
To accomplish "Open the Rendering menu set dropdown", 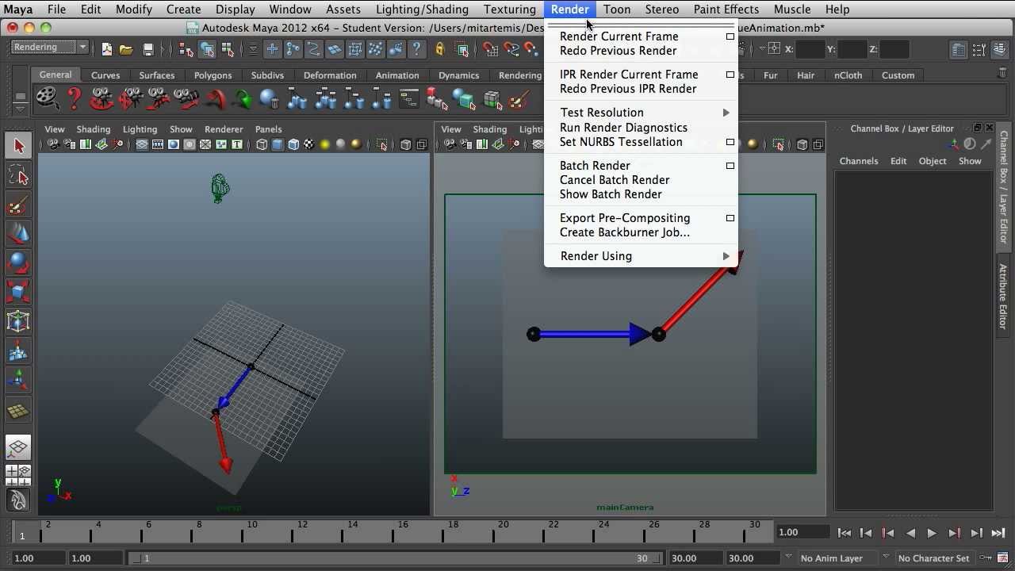I will (x=49, y=48).
